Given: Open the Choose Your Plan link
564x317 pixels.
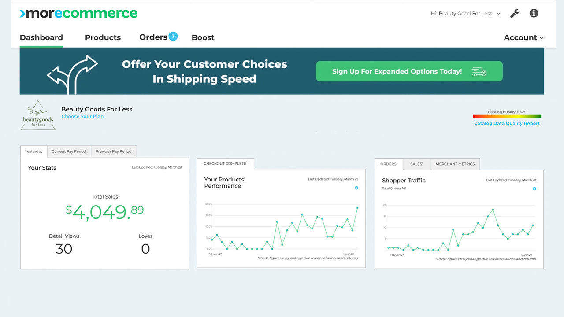Looking at the screenshot, I should [82, 116].
